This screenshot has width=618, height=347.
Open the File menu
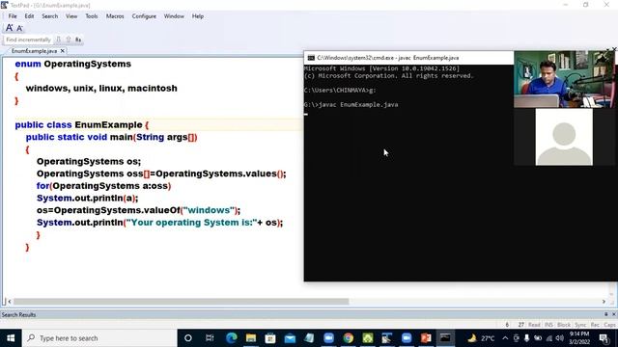(13, 16)
